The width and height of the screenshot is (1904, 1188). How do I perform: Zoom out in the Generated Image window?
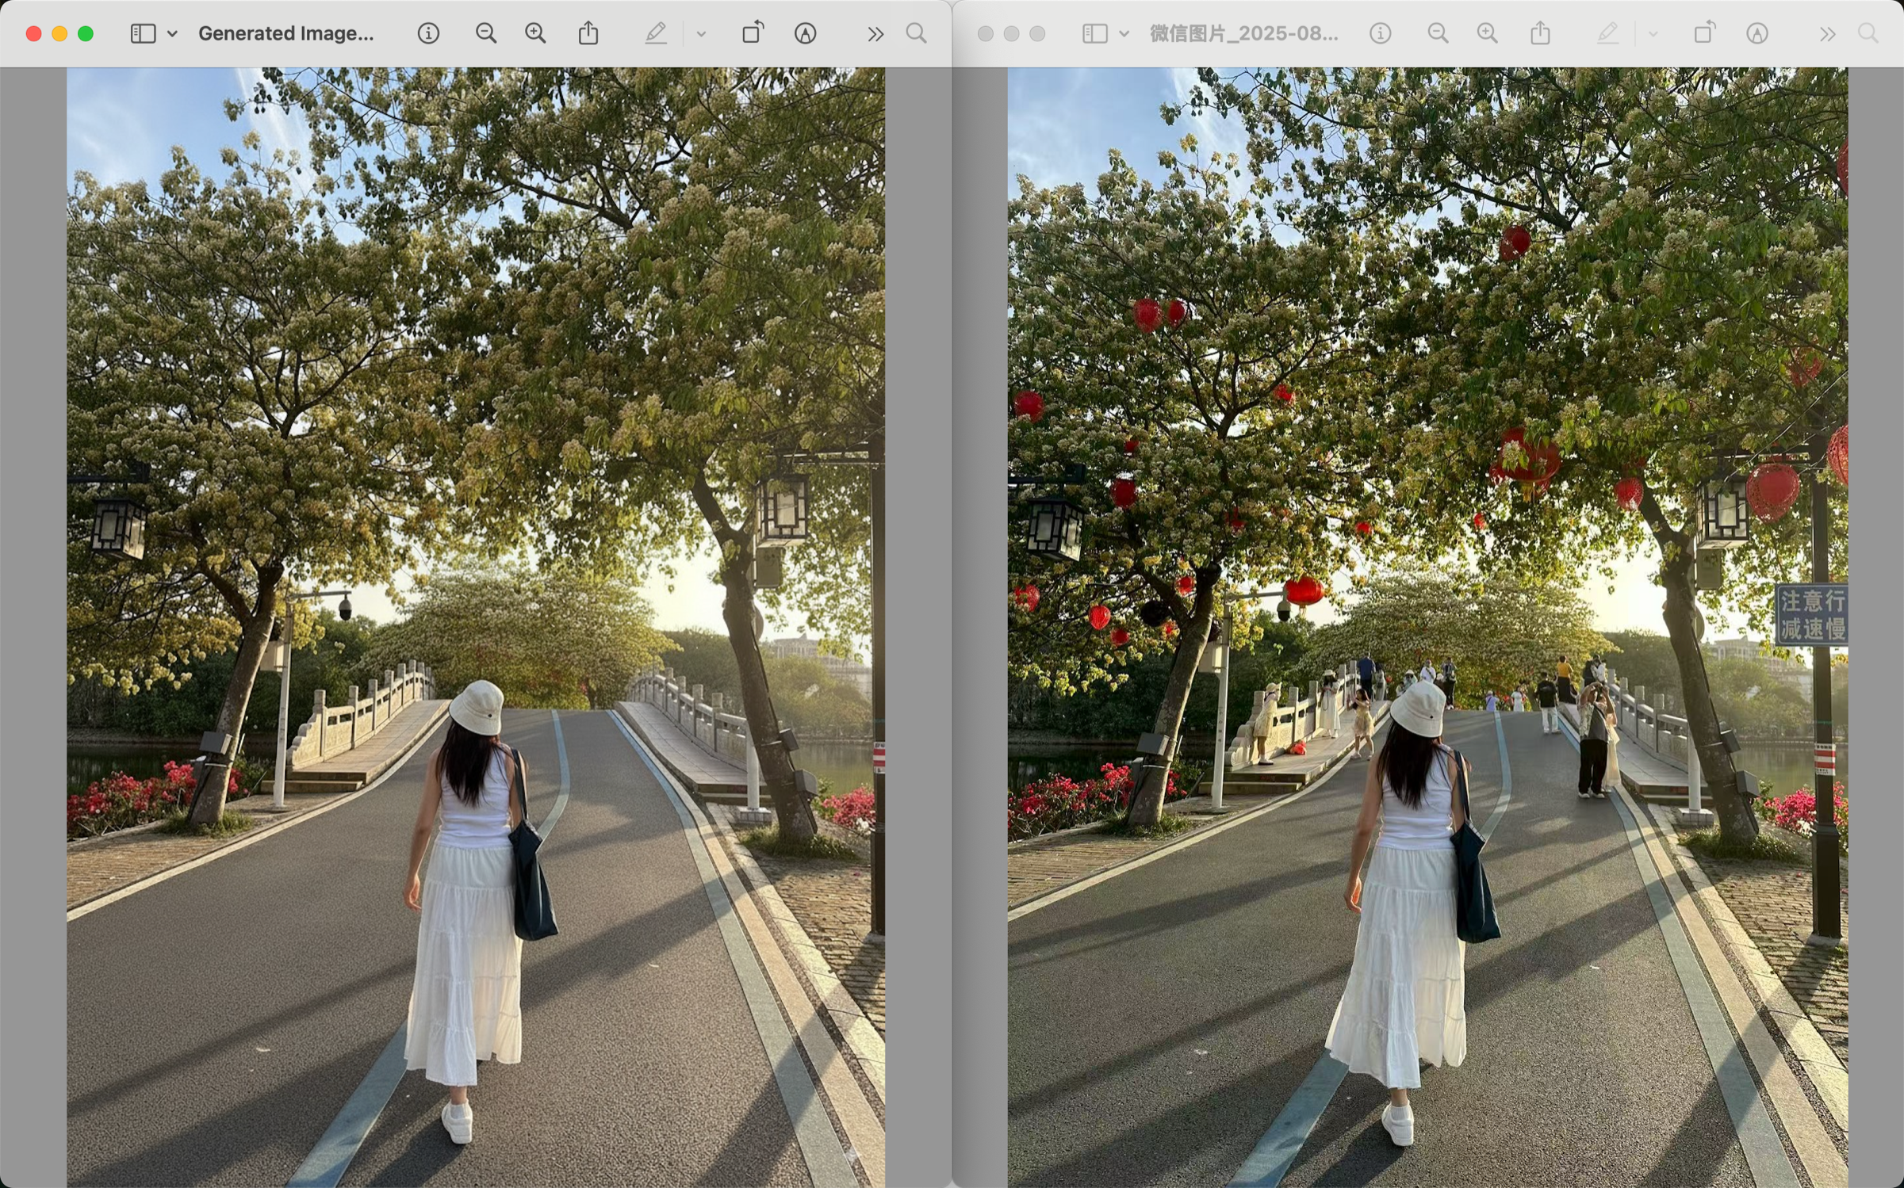485,33
